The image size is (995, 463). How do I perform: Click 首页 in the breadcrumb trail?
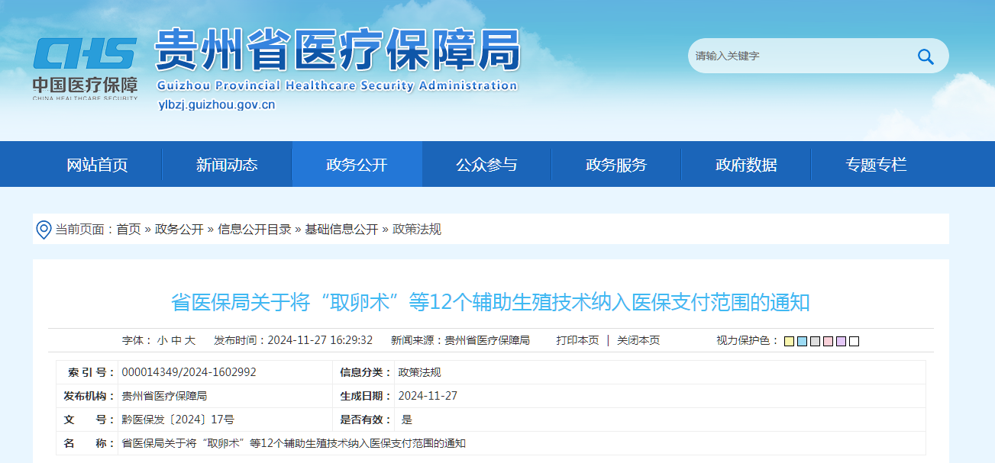click(131, 229)
